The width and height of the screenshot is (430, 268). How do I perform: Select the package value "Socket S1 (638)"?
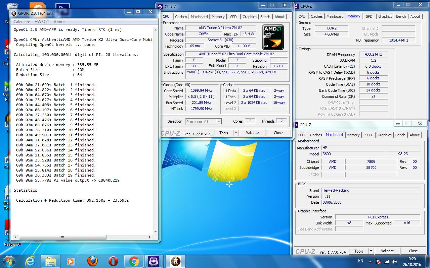click(220, 40)
